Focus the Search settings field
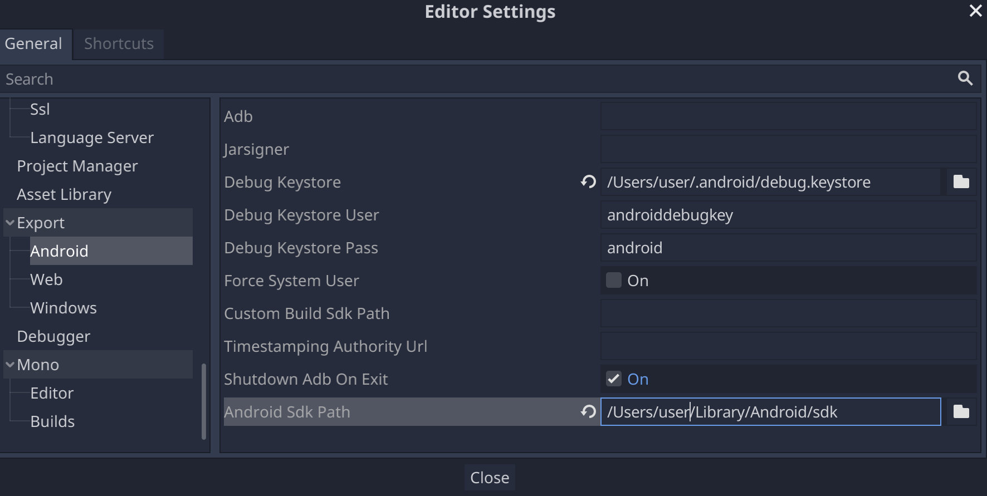 [473, 79]
